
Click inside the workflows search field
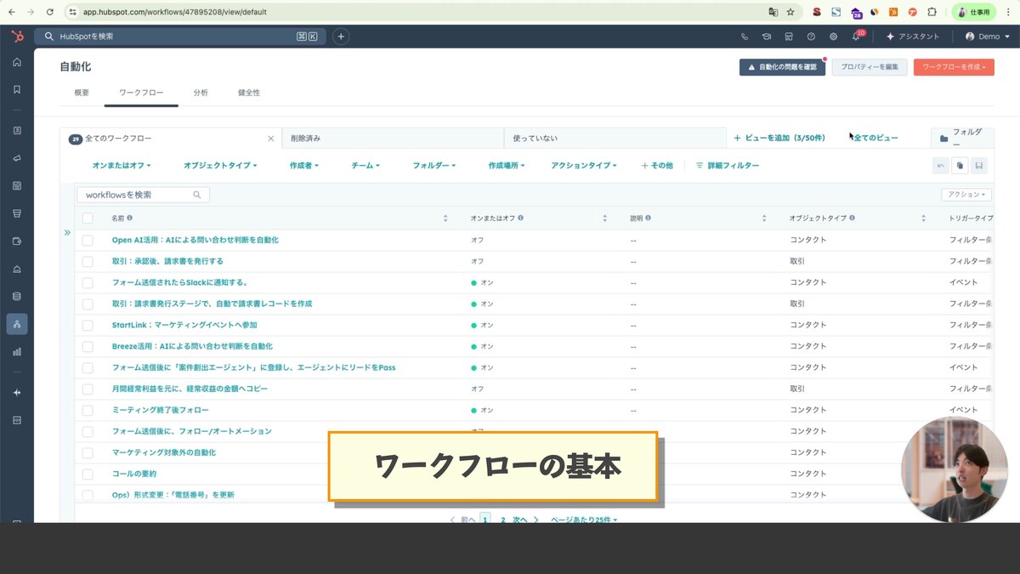(x=140, y=194)
